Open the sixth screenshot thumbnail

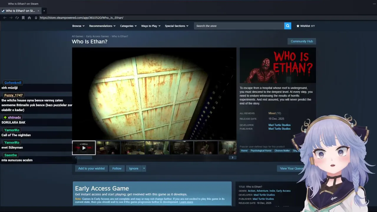206,148
